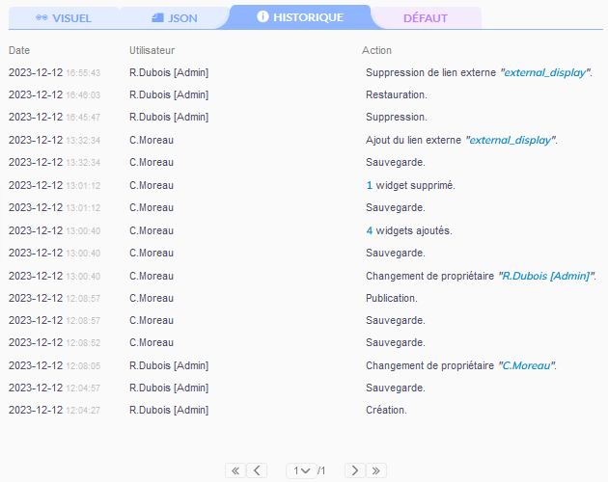Click the C.Moreau owner change link
Viewport: 608px width, 482px height.
[x=527, y=365]
